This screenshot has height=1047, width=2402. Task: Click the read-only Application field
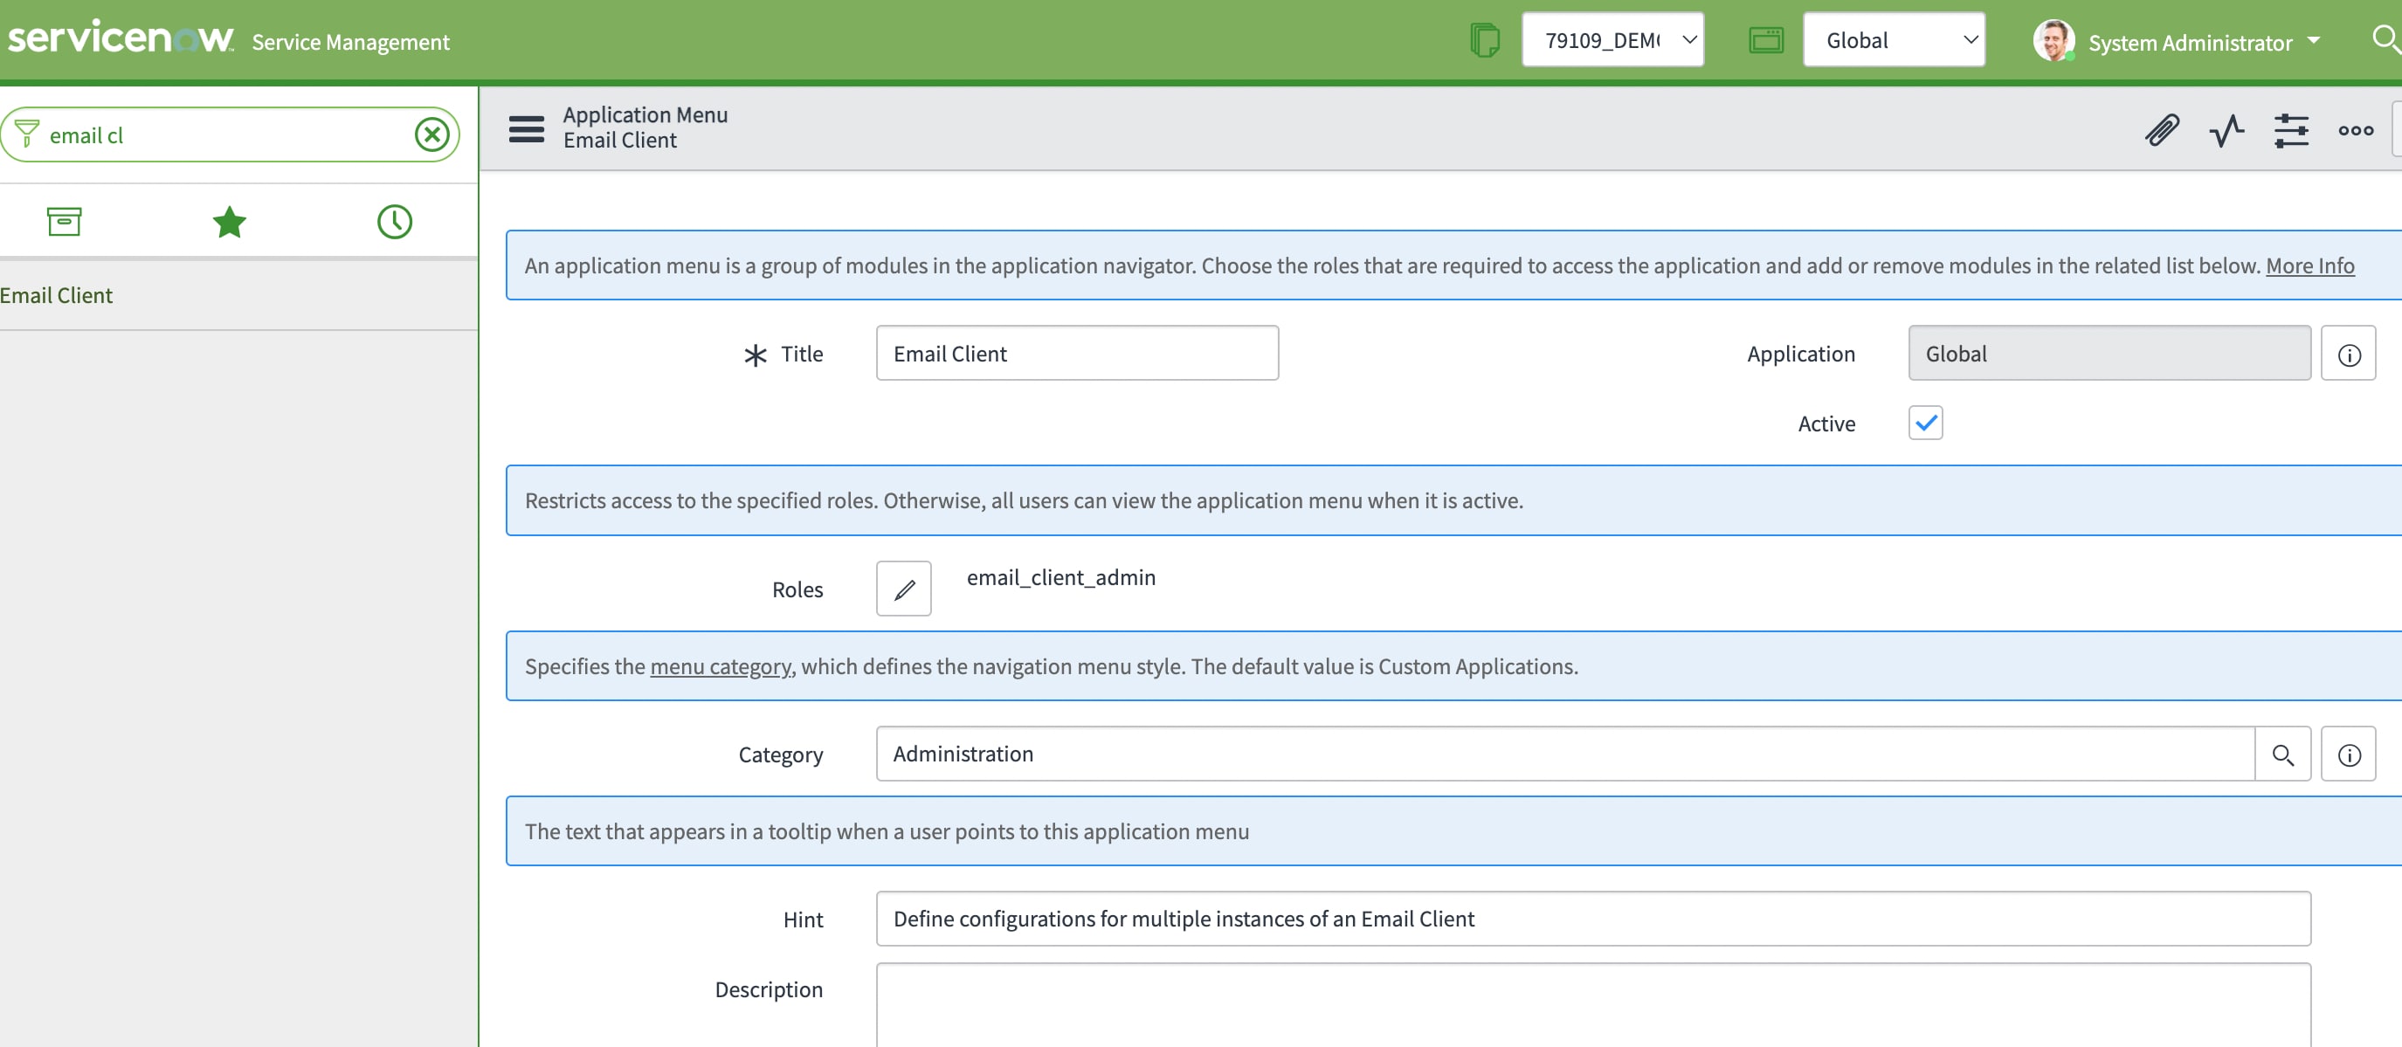2109,354
